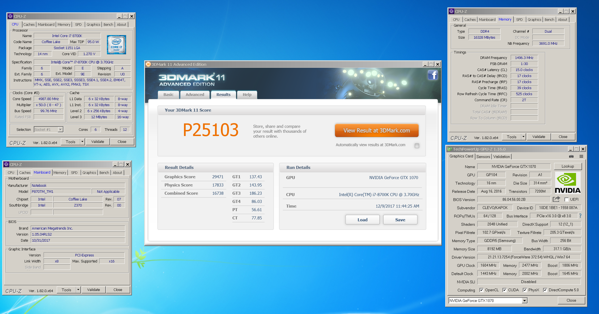Toggle the CUDA checkbox
The image size is (599, 314).
click(x=504, y=290)
